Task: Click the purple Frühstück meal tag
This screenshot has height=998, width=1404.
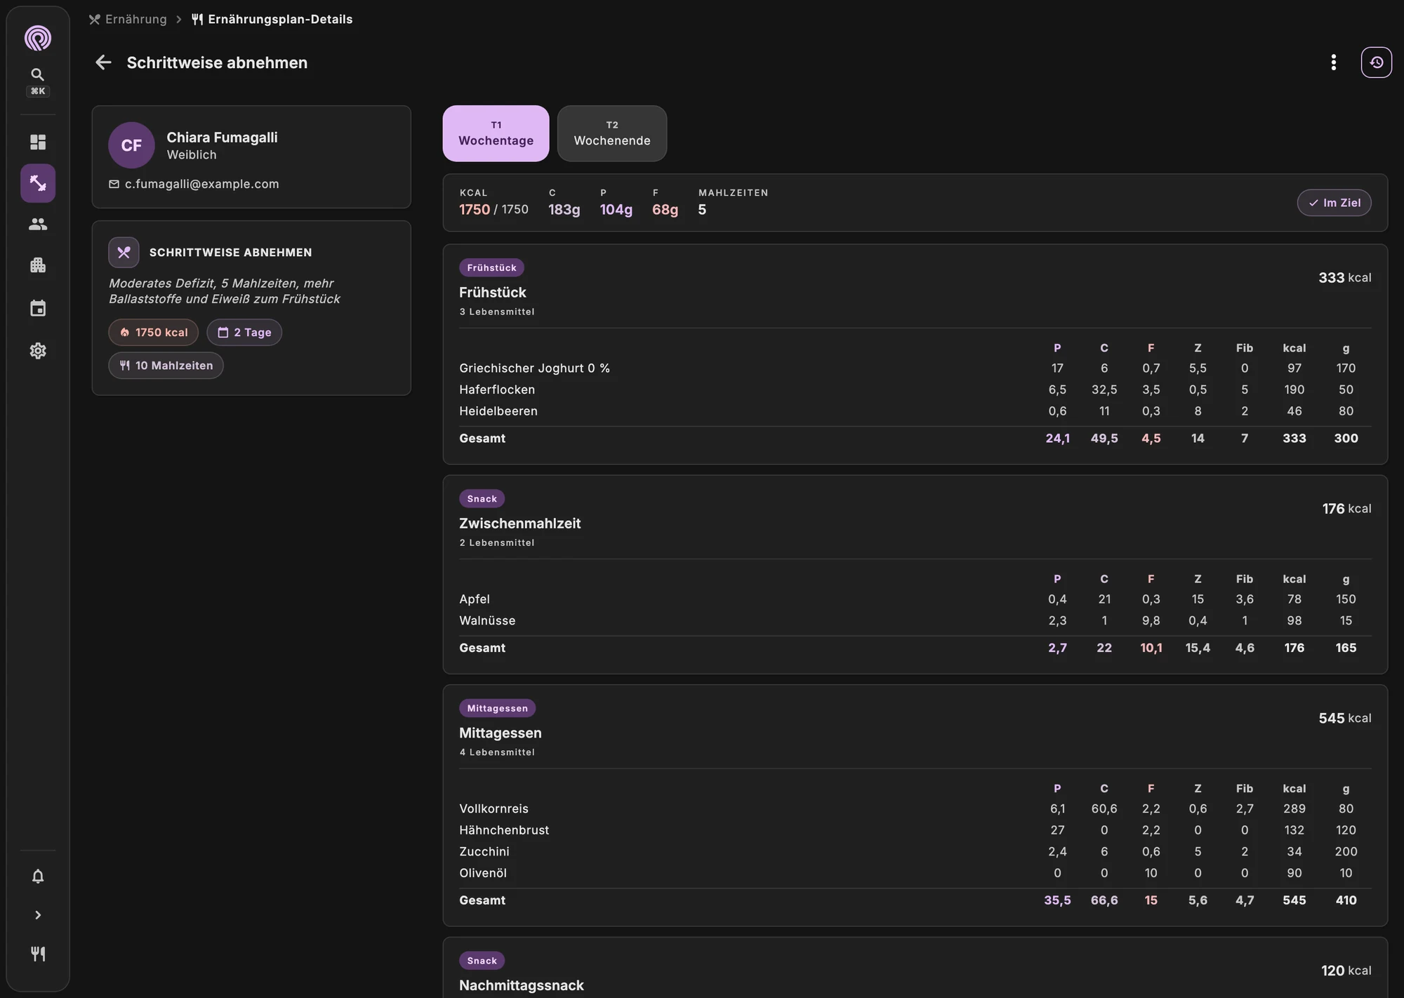Action: click(491, 267)
